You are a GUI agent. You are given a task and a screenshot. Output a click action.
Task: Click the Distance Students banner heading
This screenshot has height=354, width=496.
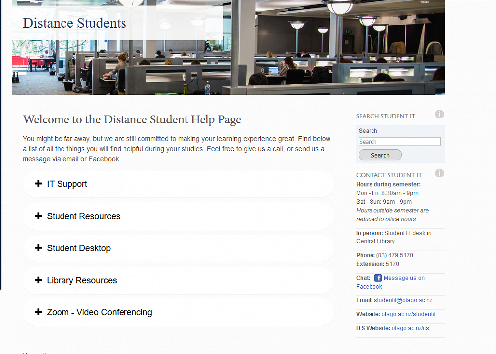point(74,23)
